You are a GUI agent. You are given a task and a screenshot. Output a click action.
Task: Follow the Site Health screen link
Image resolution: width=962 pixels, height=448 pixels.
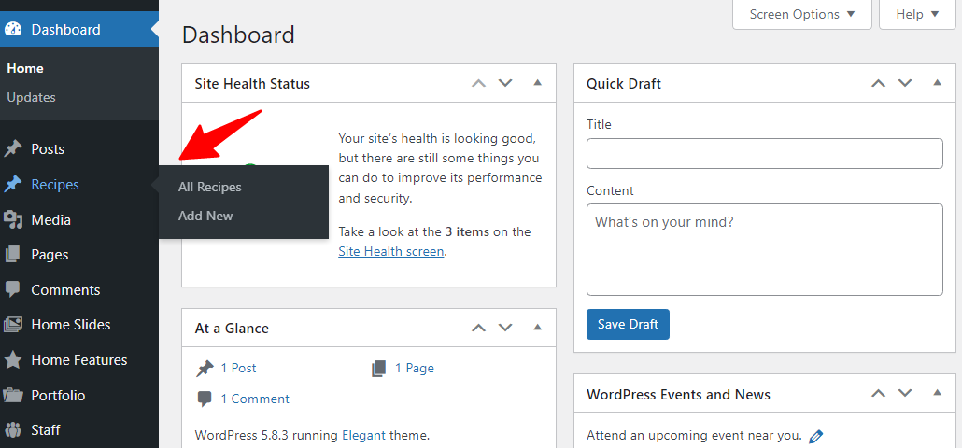pyautogui.click(x=390, y=251)
